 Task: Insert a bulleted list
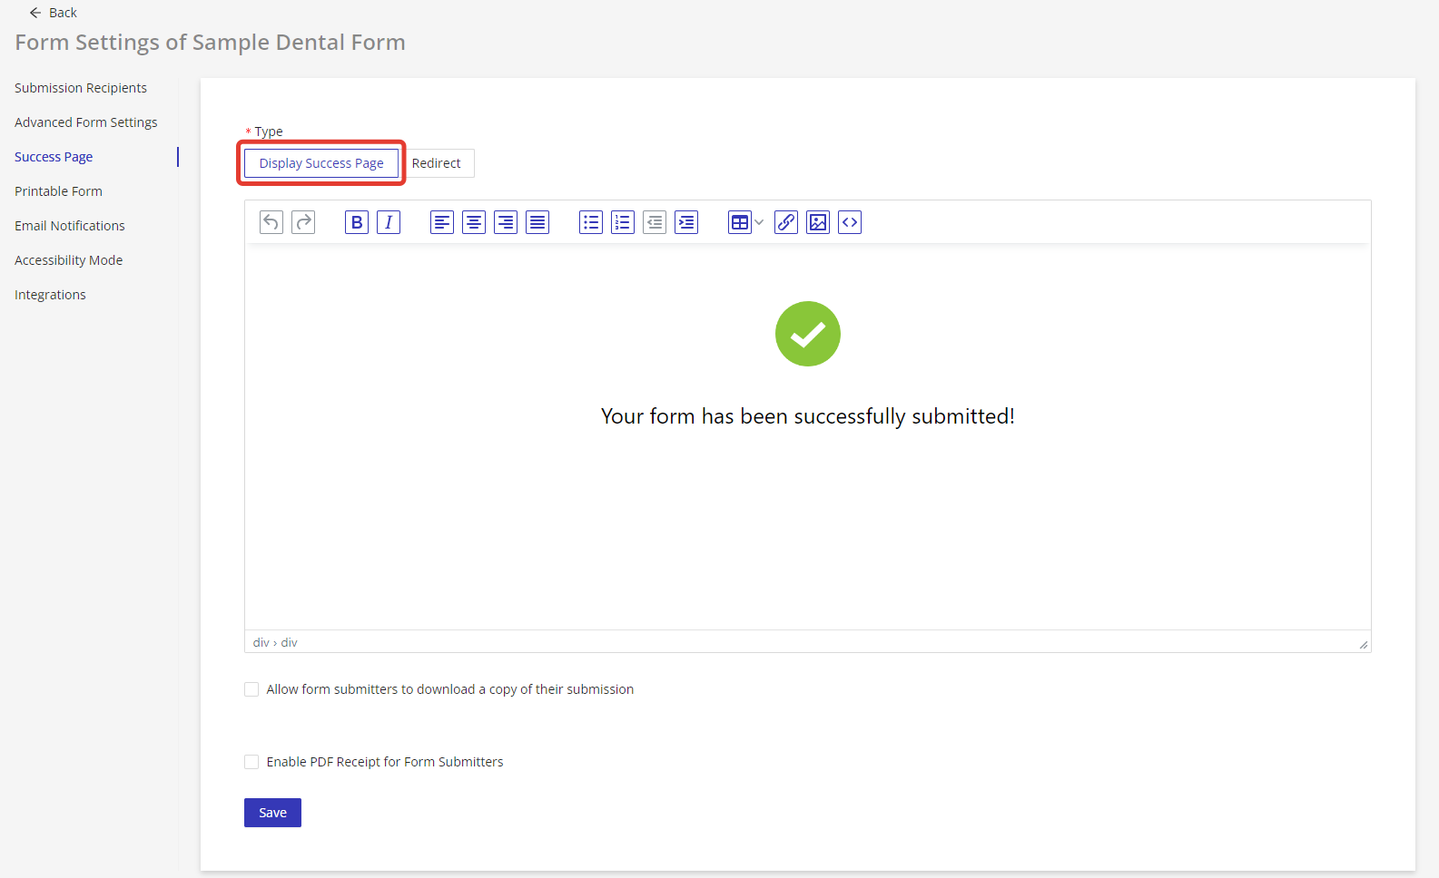591,222
